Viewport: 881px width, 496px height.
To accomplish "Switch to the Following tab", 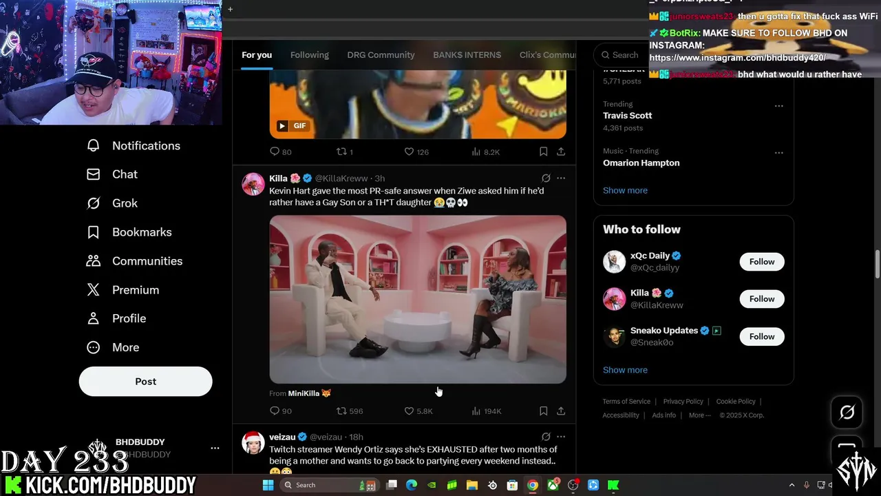I will pos(310,55).
